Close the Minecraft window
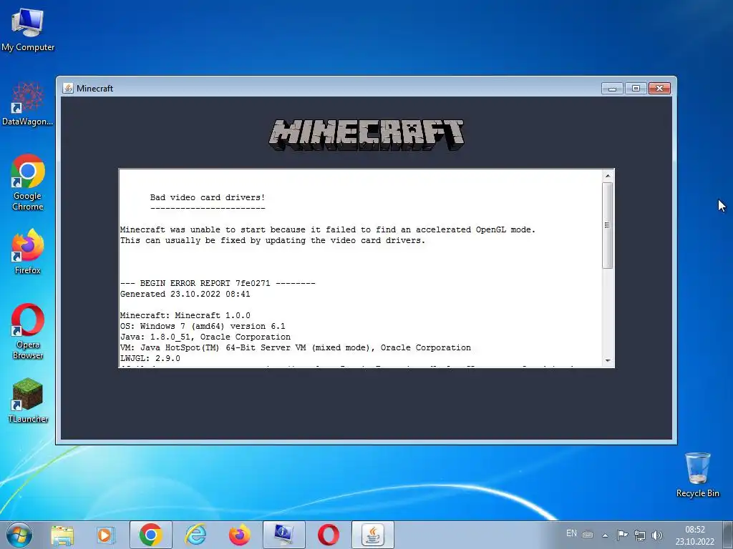Screen dimensions: 733x549 click(x=659, y=88)
